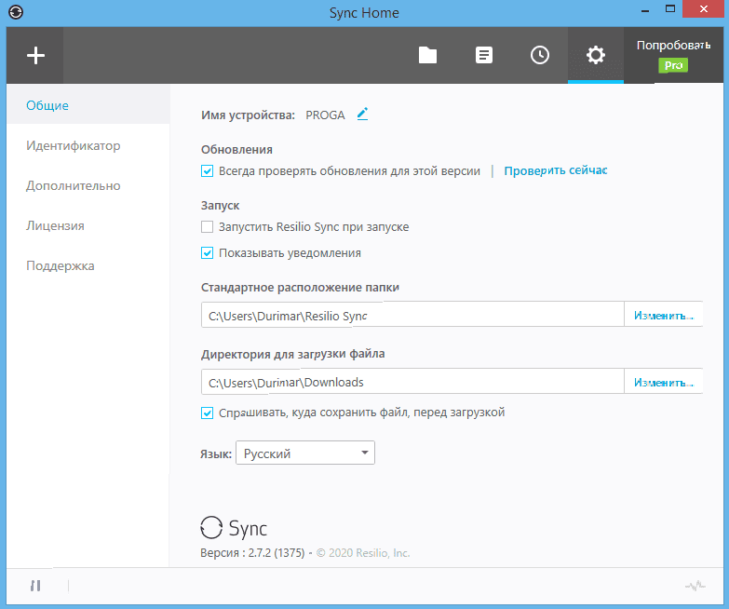Click the device name PROGA
This screenshot has height=609, width=729.
click(x=325, y=115)
